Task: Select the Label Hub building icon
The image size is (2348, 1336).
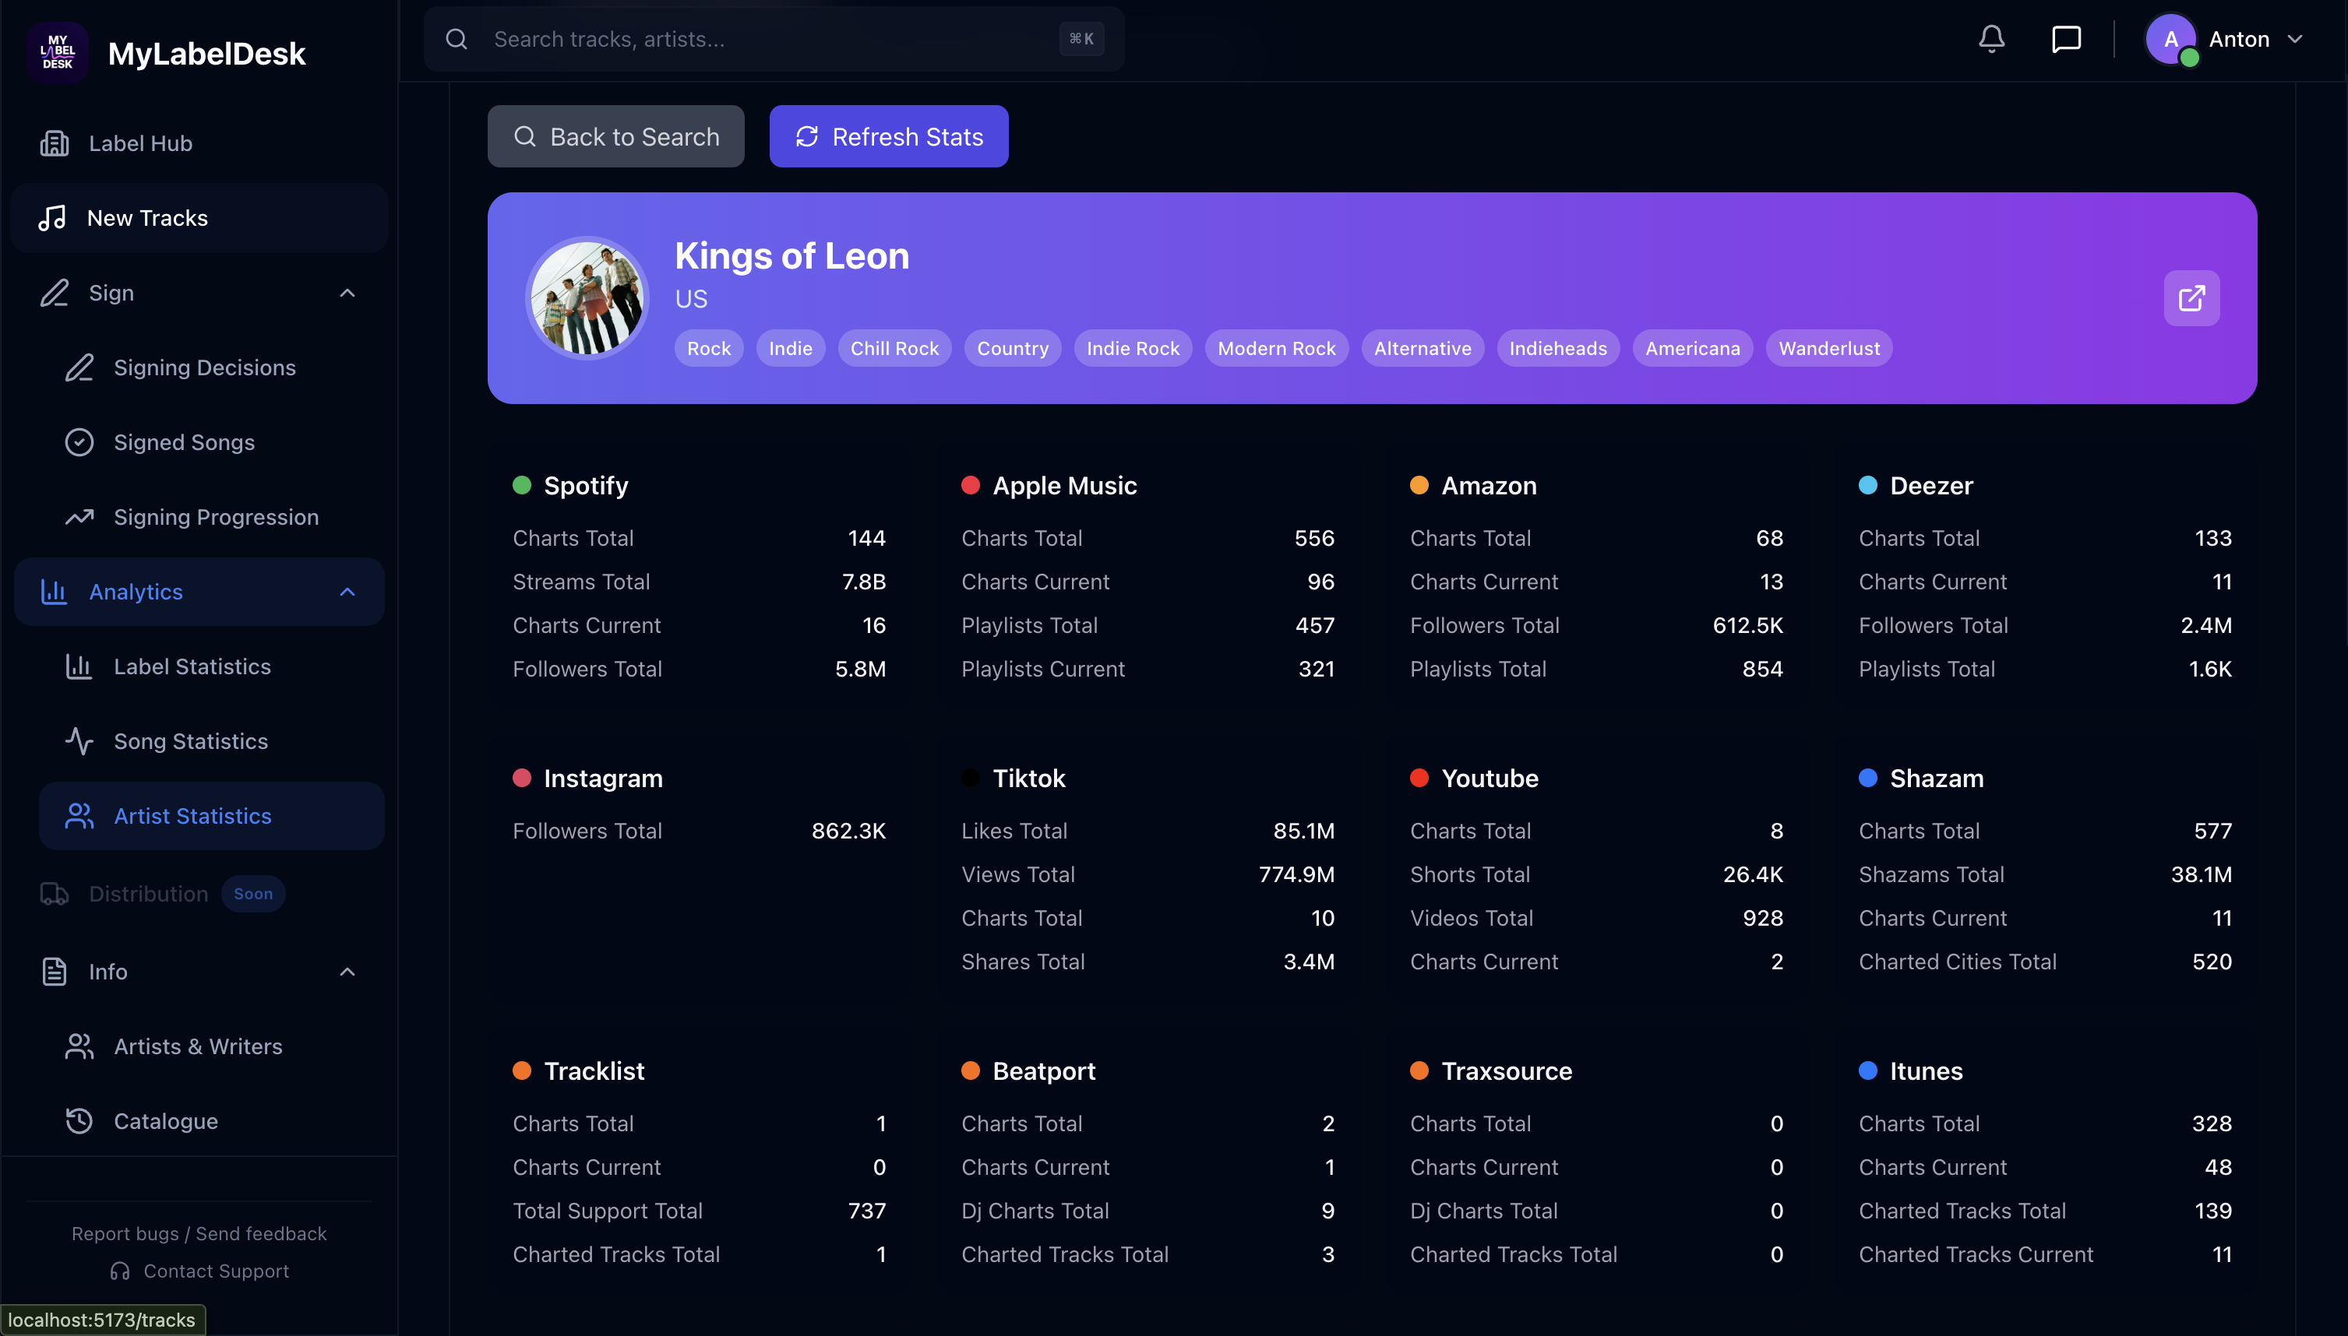Action: [x=53, y=143]
